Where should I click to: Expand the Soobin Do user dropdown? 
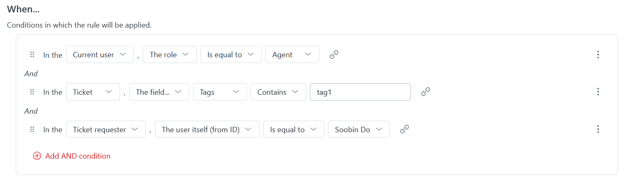(359, 130)
